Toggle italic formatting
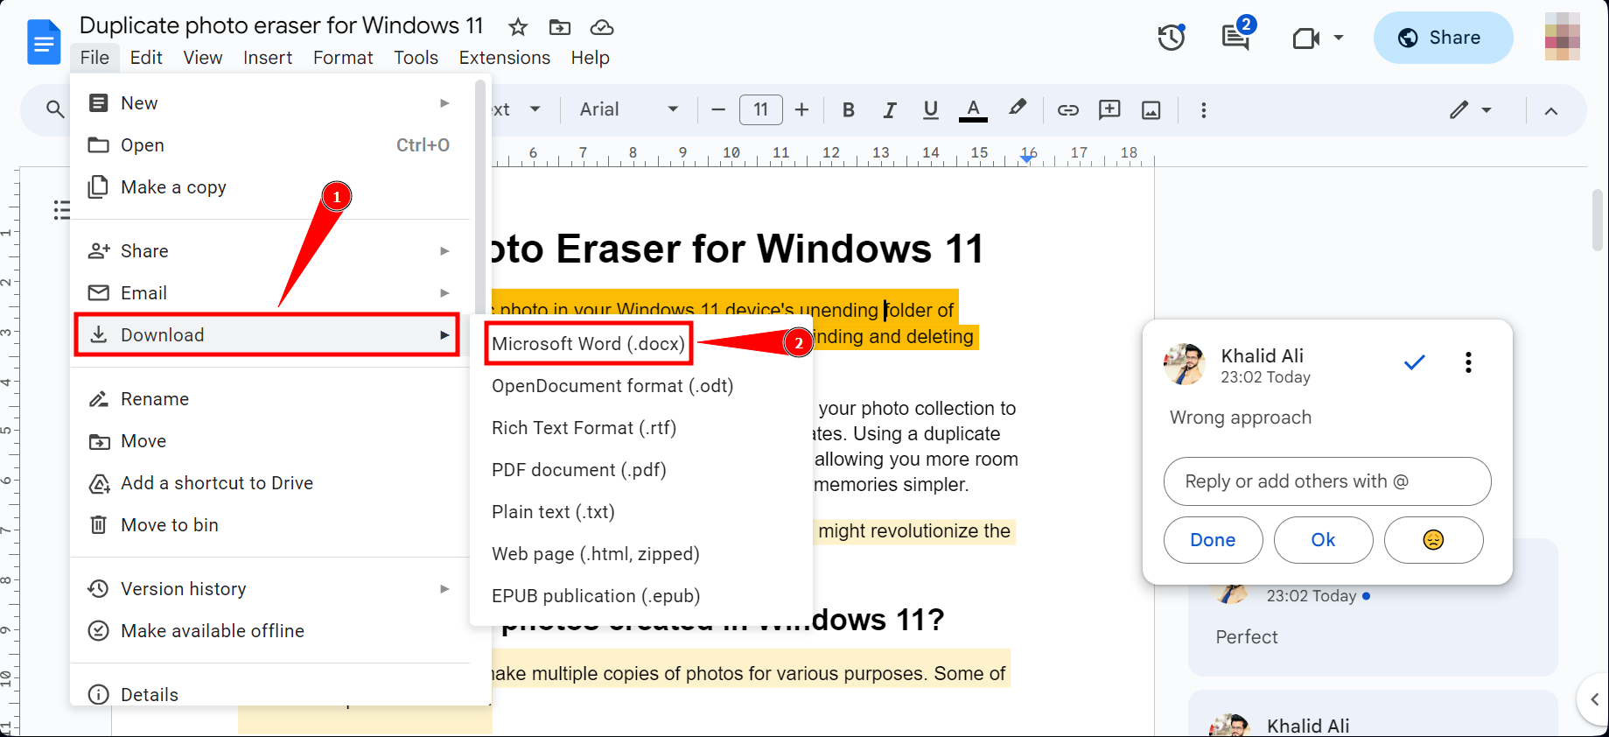This screenshot has height=737, width=1609. point(890,109)
